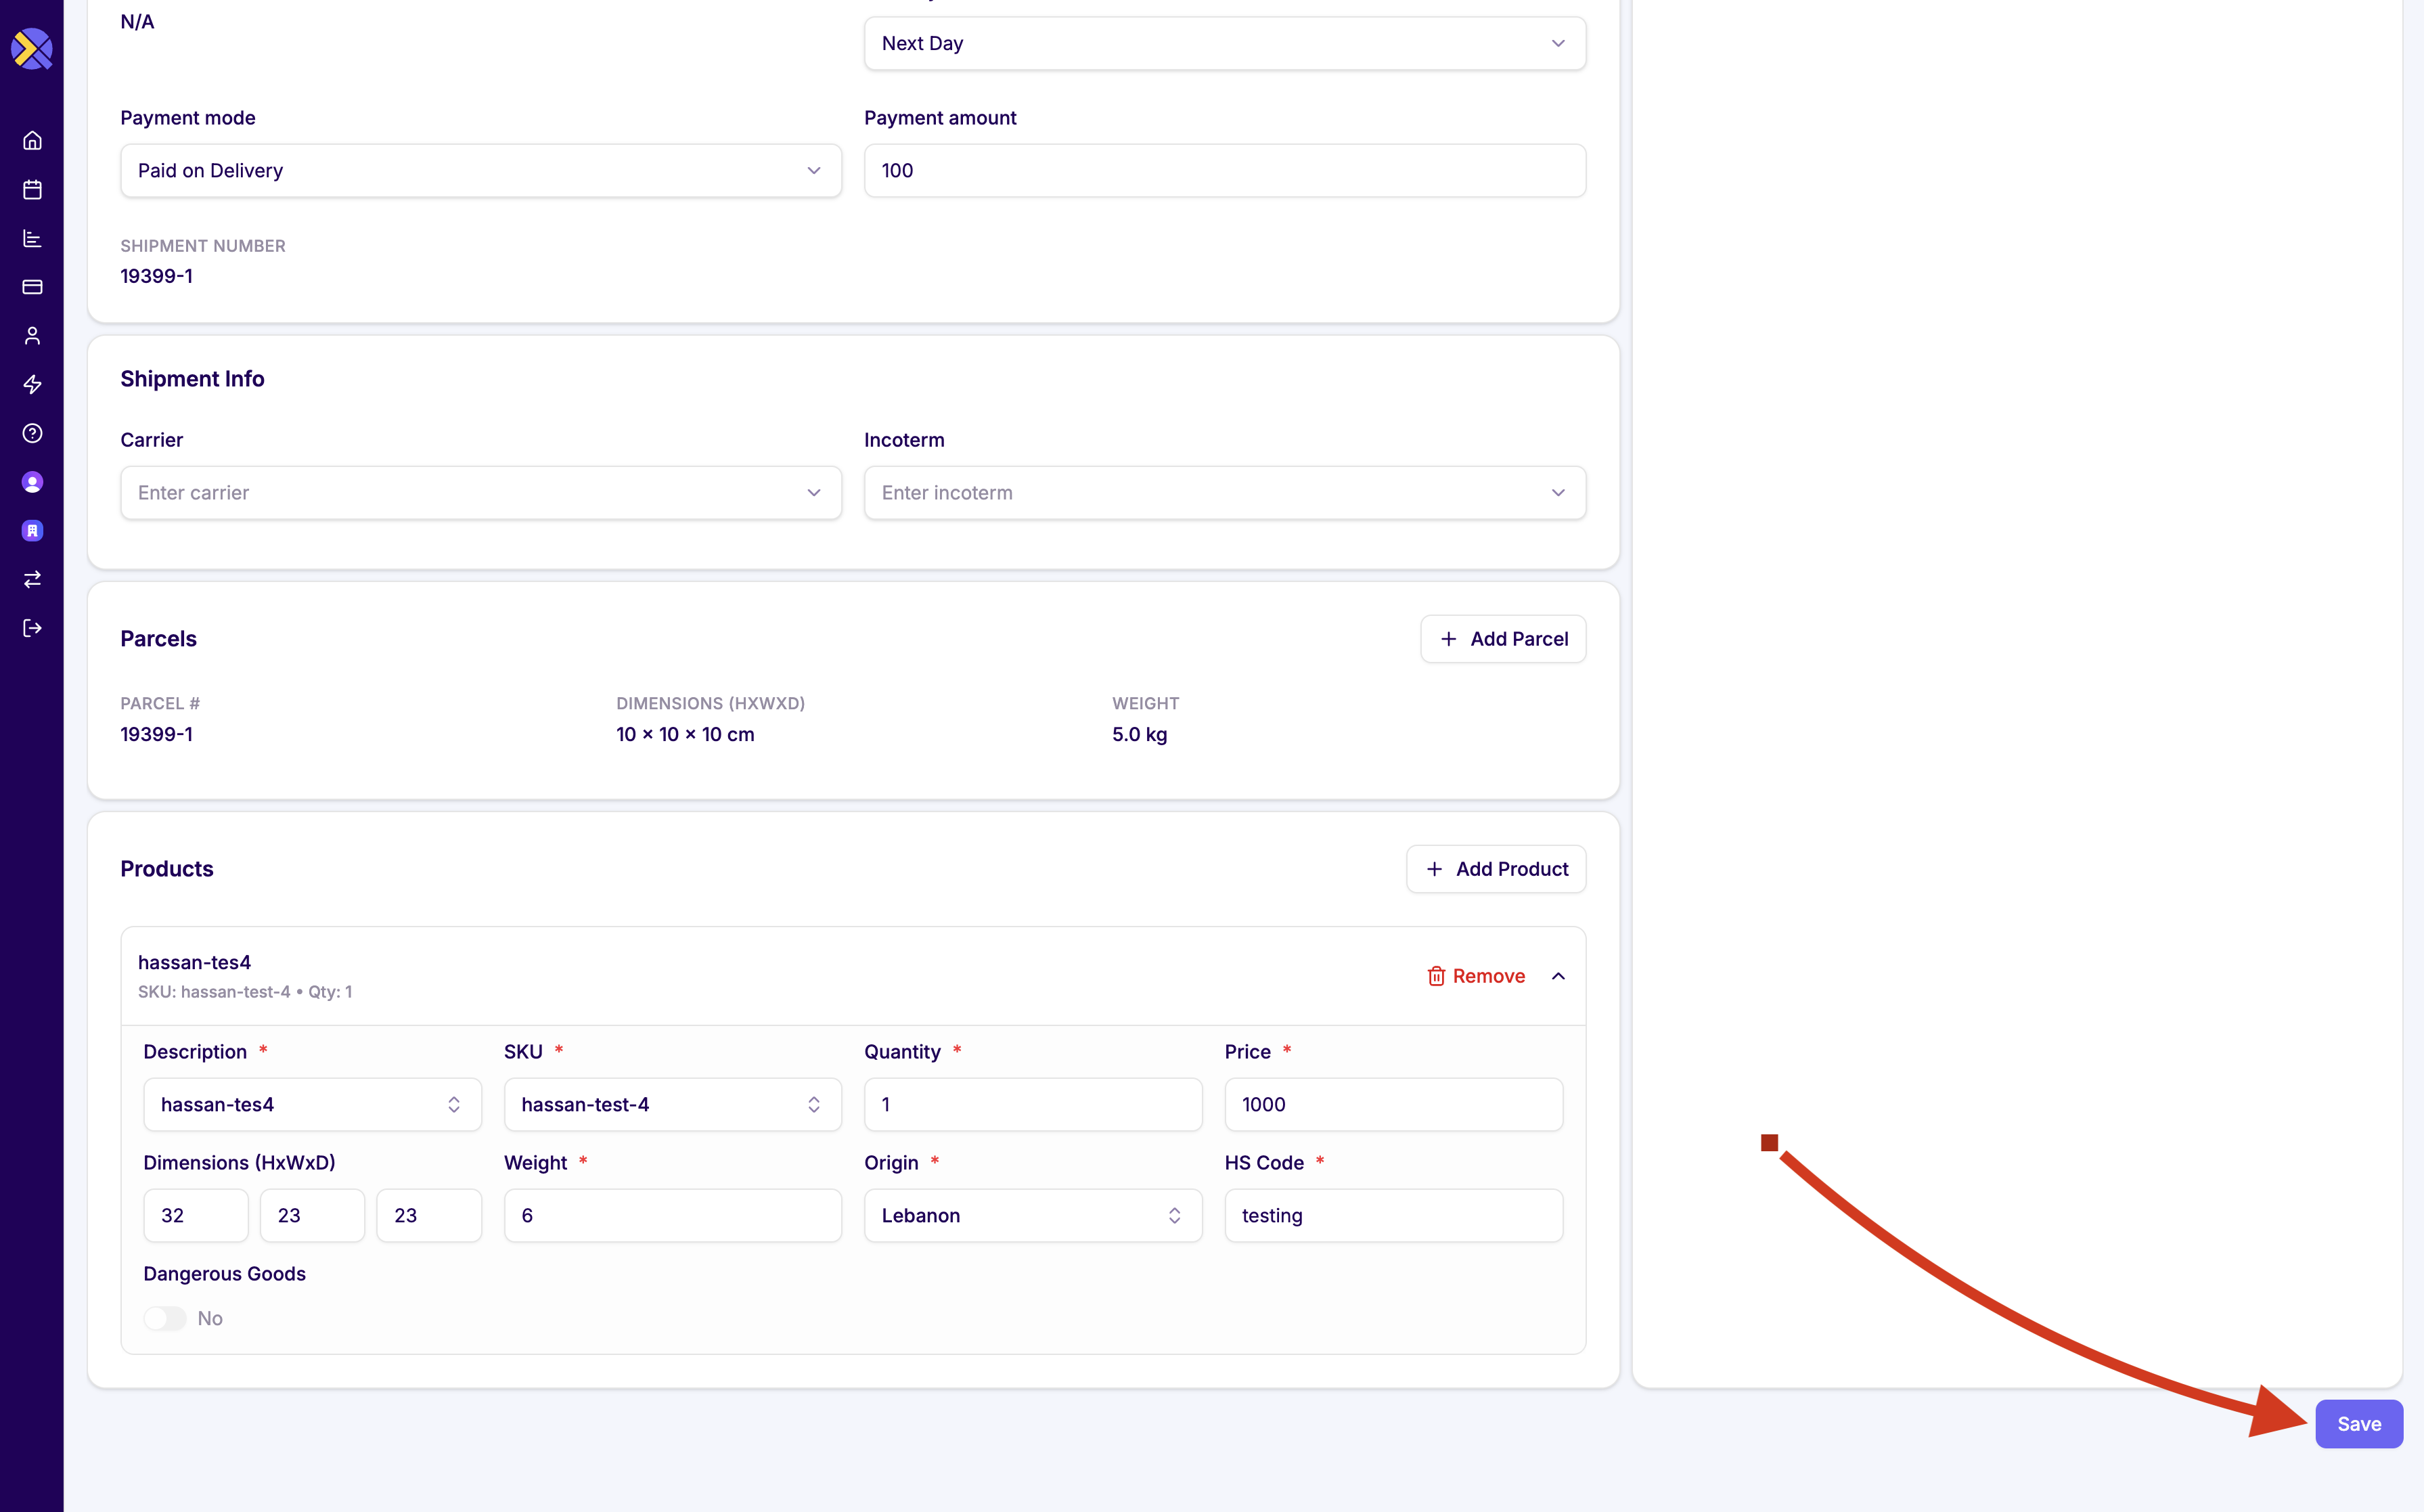This screenshot has width=2424, height=1512.
Task: Open the Incoterm dropdown
Action: point(1224,493)
